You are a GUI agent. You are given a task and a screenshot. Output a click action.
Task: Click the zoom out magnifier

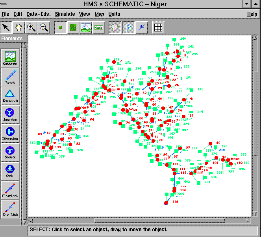[x=44, y=27]
